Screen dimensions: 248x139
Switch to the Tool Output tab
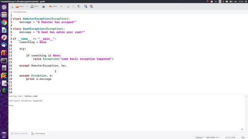(38, 134)
